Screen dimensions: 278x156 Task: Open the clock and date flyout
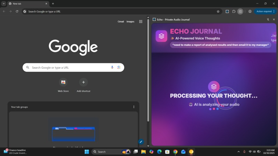point(269,152)
